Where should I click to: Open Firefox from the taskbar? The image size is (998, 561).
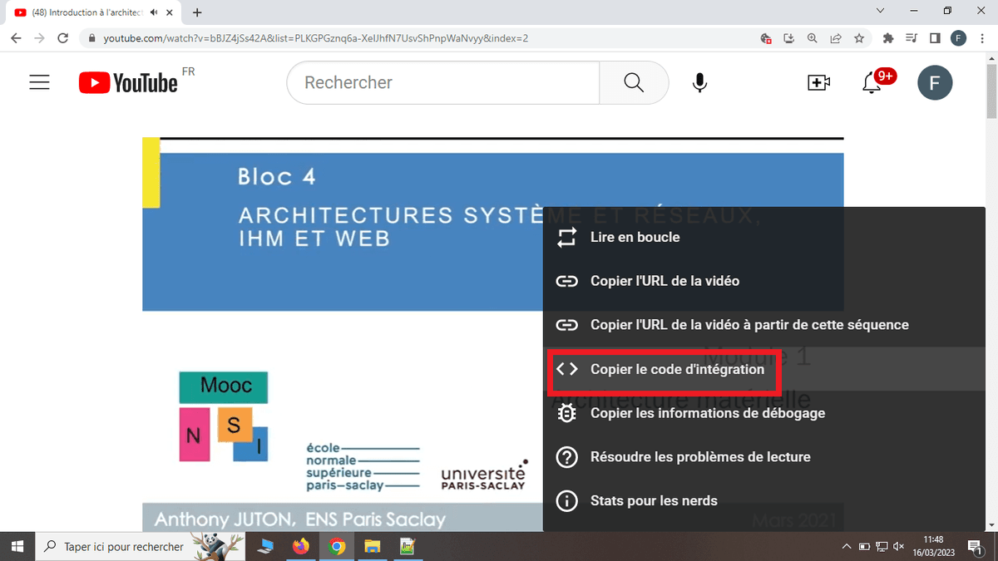click(x=301, y=546)
